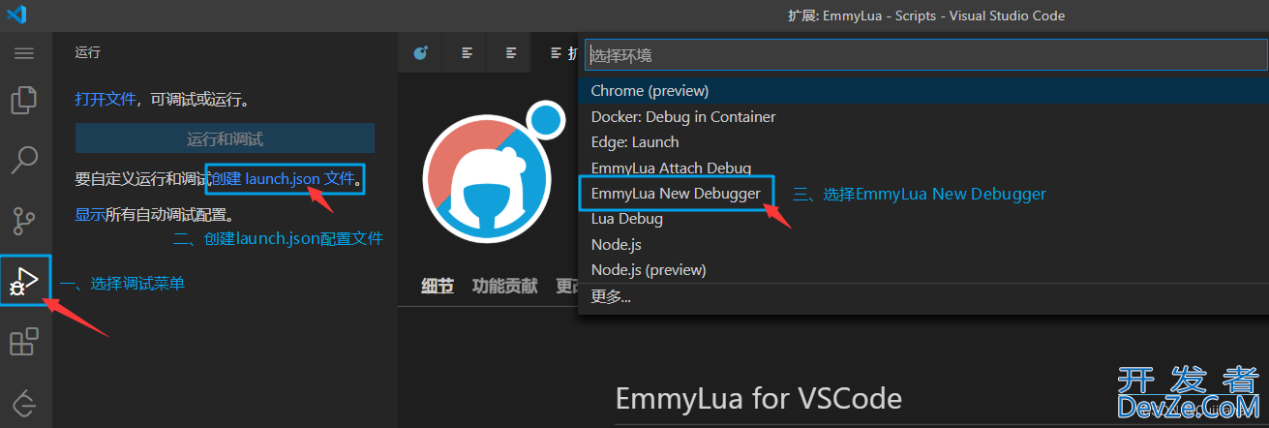Select Node.js (preview) environment
The width and height of the screenshot is (1269, 428).
pos(924,270)
